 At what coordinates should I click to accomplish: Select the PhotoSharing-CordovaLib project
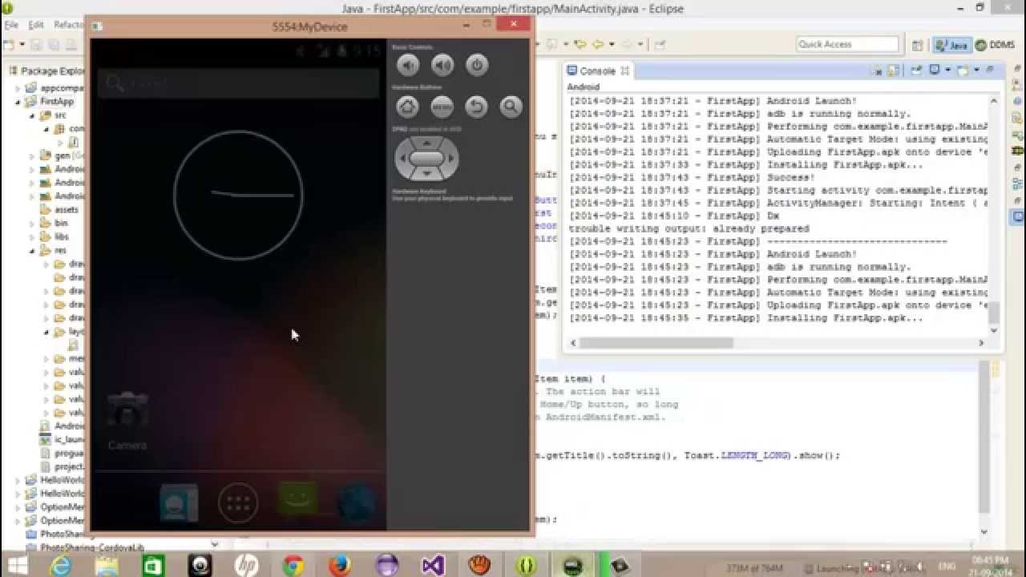pyautogui.click(x=86, y=548)
